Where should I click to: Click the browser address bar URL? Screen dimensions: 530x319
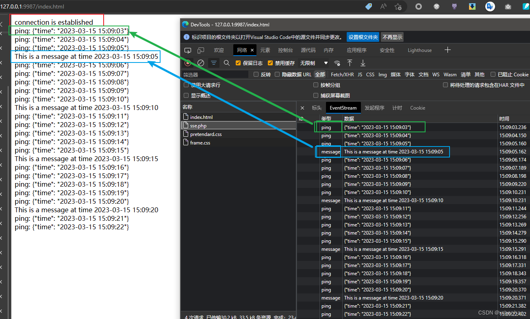click(32, 6)
